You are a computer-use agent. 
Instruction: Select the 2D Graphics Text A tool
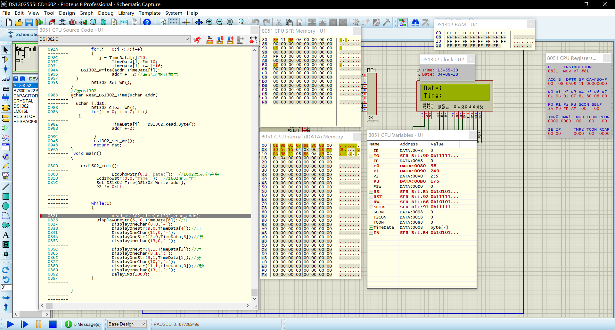pyautogui.click(x=6, y=235)
